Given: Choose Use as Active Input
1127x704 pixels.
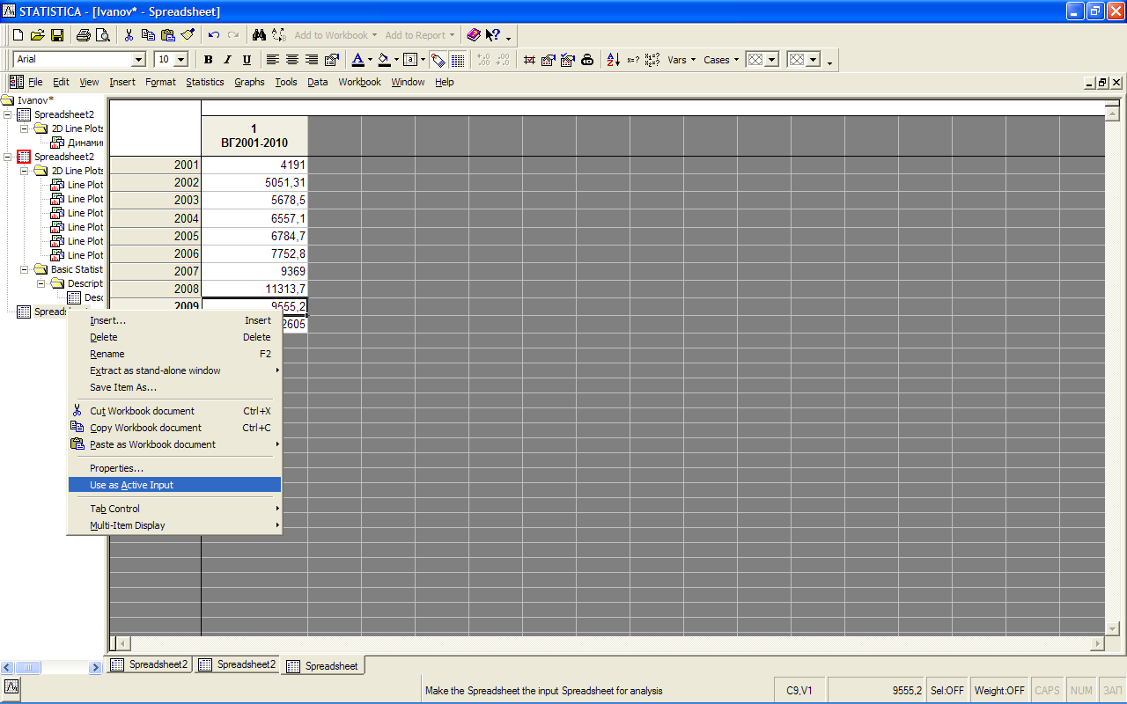Looking at the screenshot, I should click(174, 485).
